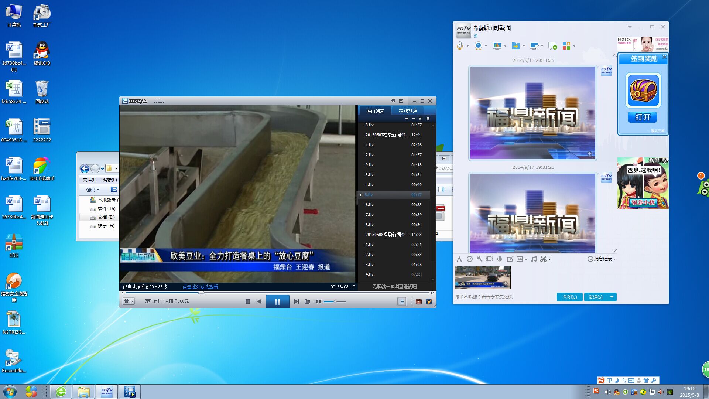The height and width of the screenshot is (399, 709).
Task: Stop playback in Baofeng player
Action: click(248, 301)
